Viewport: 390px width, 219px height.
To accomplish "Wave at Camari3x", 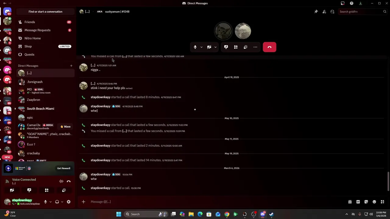I will point(66,127).
